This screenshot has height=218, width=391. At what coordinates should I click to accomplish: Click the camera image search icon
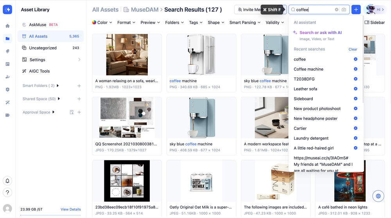[x=344, y=10]
